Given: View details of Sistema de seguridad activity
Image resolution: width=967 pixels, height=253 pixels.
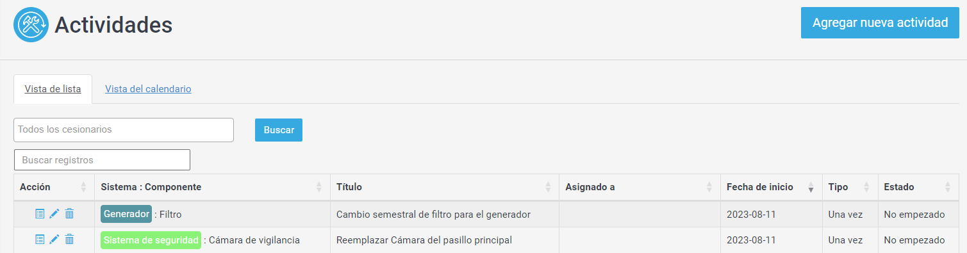Looking at the screenshot, I should [40, 240].
